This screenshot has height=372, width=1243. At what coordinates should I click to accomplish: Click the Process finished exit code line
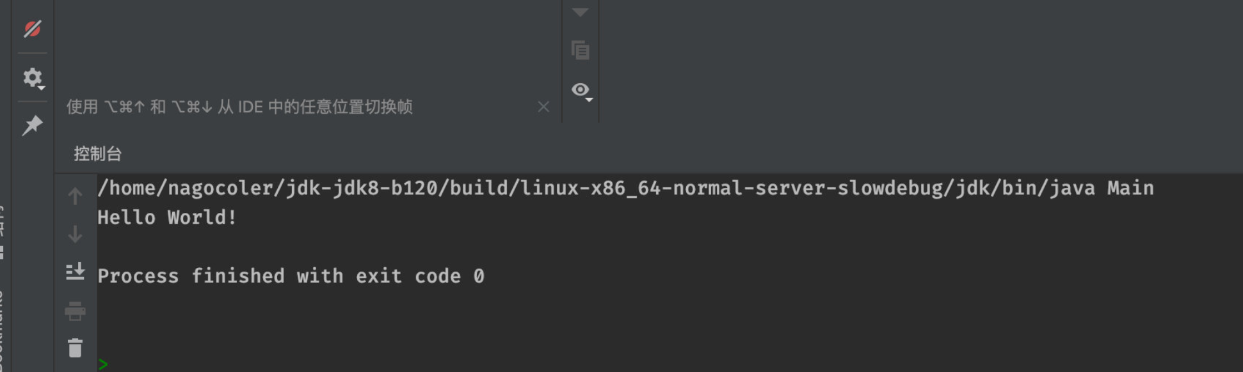(291, 276)
